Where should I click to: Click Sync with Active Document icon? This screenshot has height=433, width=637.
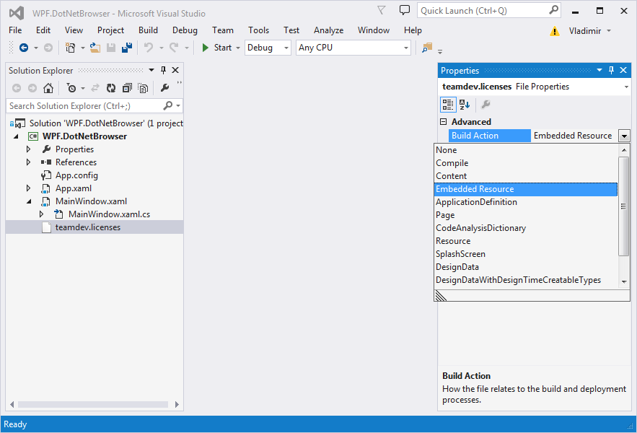point(95,88)
